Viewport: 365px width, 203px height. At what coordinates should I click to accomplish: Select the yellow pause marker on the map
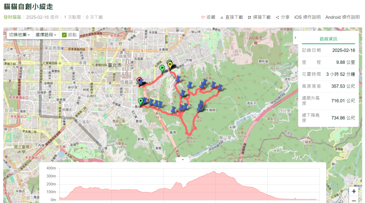tap(170, 65)
